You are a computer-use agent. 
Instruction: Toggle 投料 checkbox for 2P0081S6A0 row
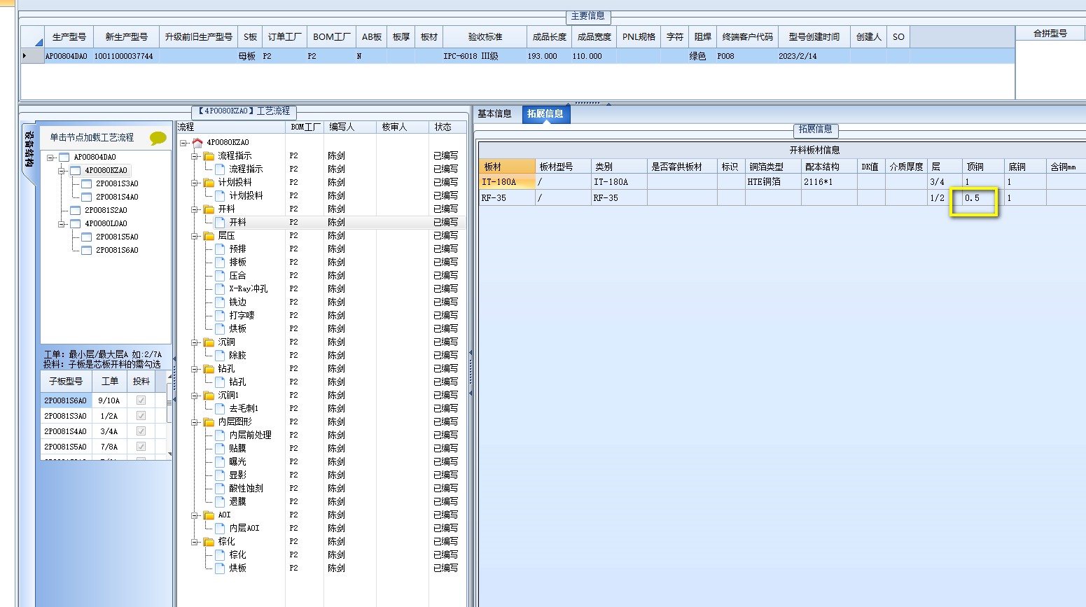tap(141, 400)
